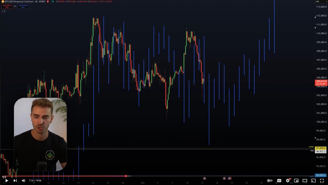Toggle autoplay switch in the player controls
Viewport: 328px width, 185px height.
(270, 181)
